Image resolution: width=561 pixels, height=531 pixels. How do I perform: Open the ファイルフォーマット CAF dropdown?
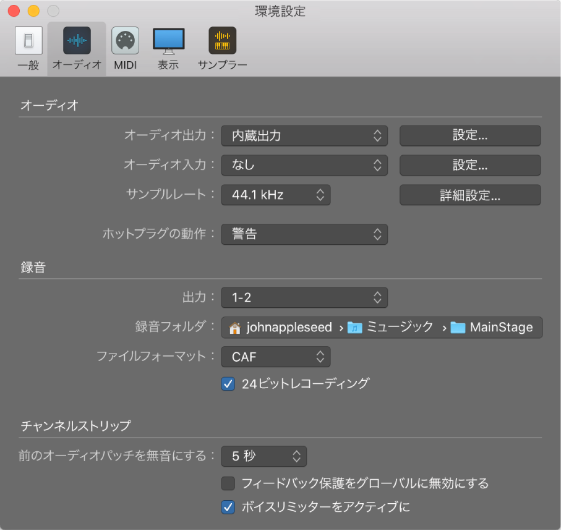[275, 357]
